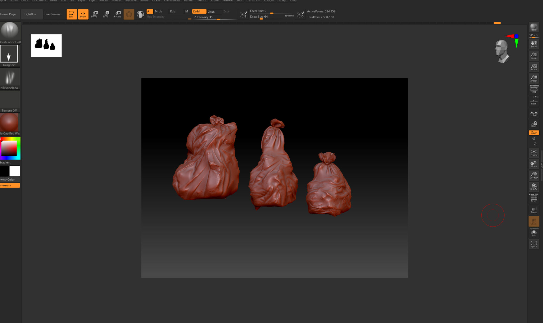This screenshot has height=323, width=543.
Task: Enable Zsub sculpt mode
Action: coord(211,12)
